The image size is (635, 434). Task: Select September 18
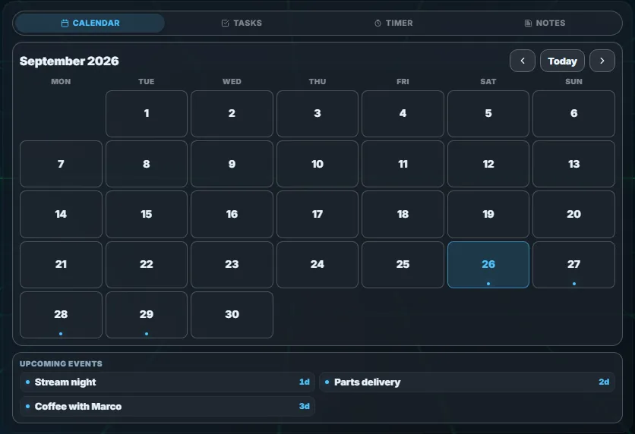pos(403,215)
